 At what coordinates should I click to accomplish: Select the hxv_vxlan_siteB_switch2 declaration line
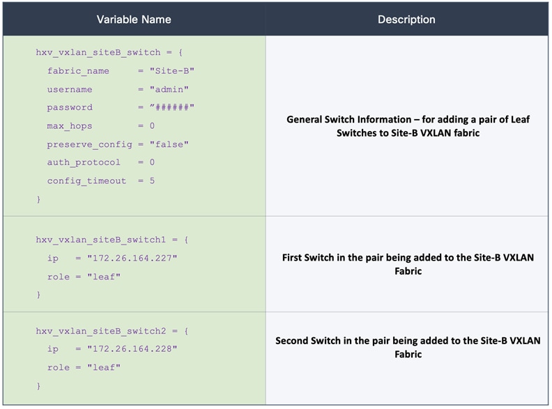[112, 331]
